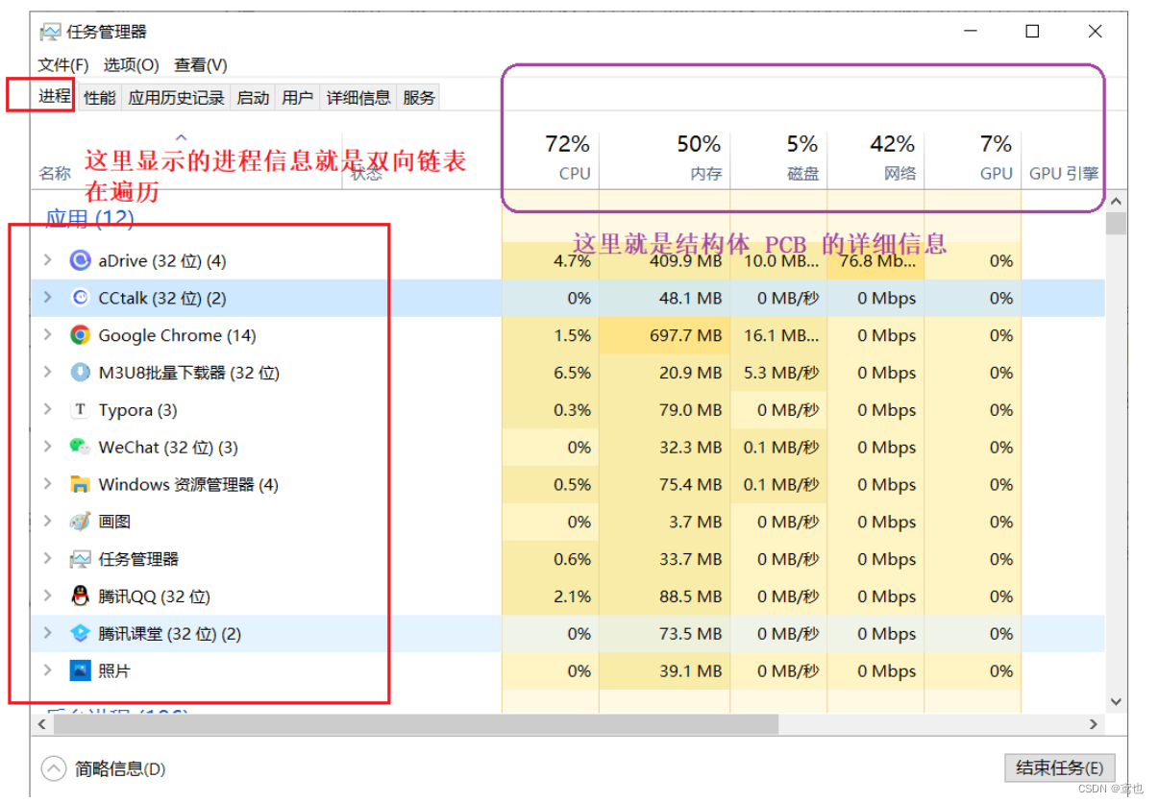Expand the WeChat process group
Viewport: 1158px width, 803px height.
point(48,448)
